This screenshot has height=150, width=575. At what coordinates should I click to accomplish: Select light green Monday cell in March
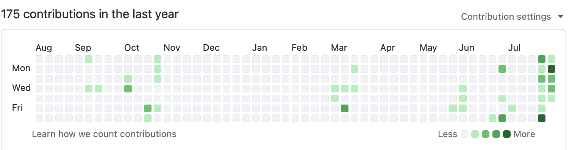355,69
